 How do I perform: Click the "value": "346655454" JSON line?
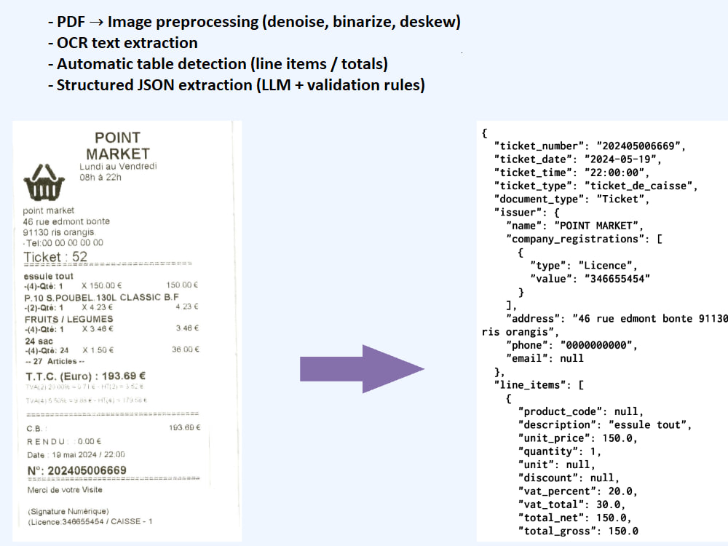coord(590,279)
